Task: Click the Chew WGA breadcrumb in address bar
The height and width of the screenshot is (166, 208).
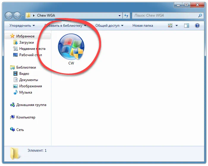Action: pos(46,15)
